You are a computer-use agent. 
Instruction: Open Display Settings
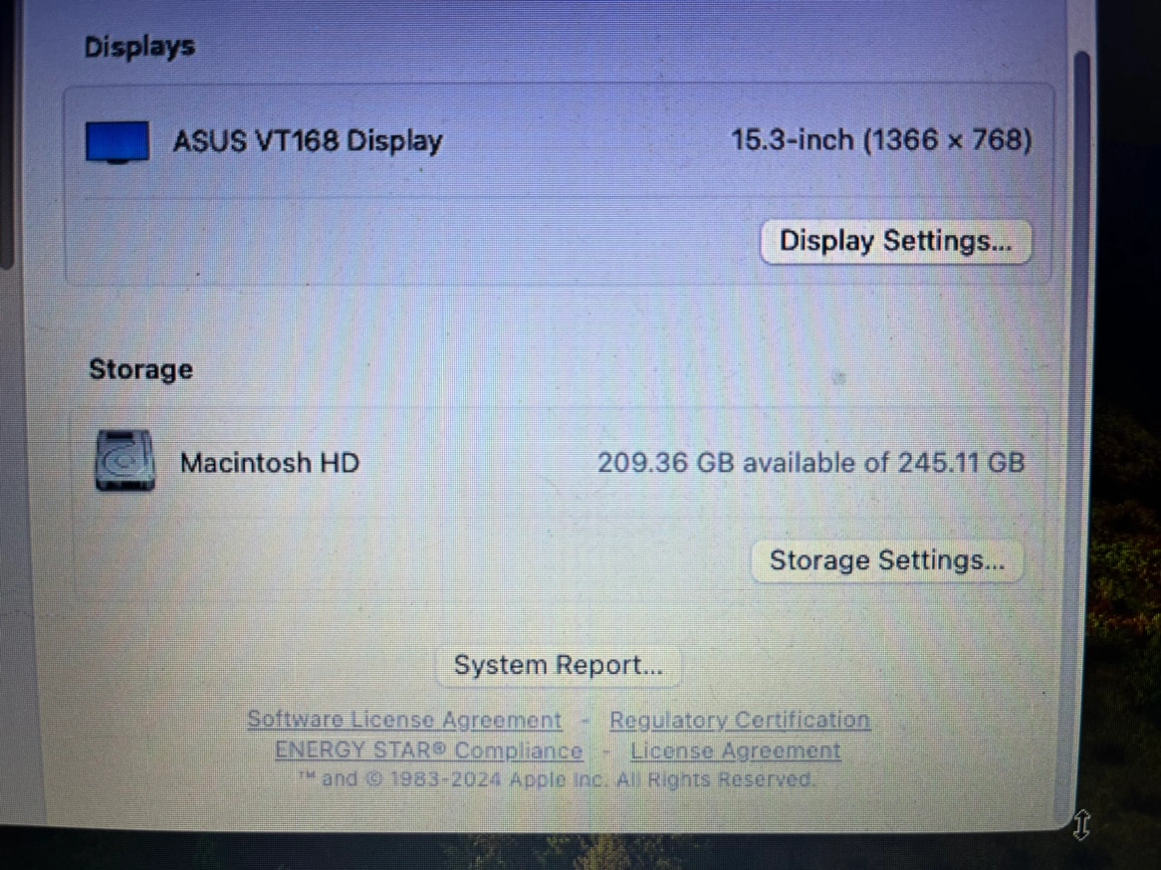(x=895, y=241)
